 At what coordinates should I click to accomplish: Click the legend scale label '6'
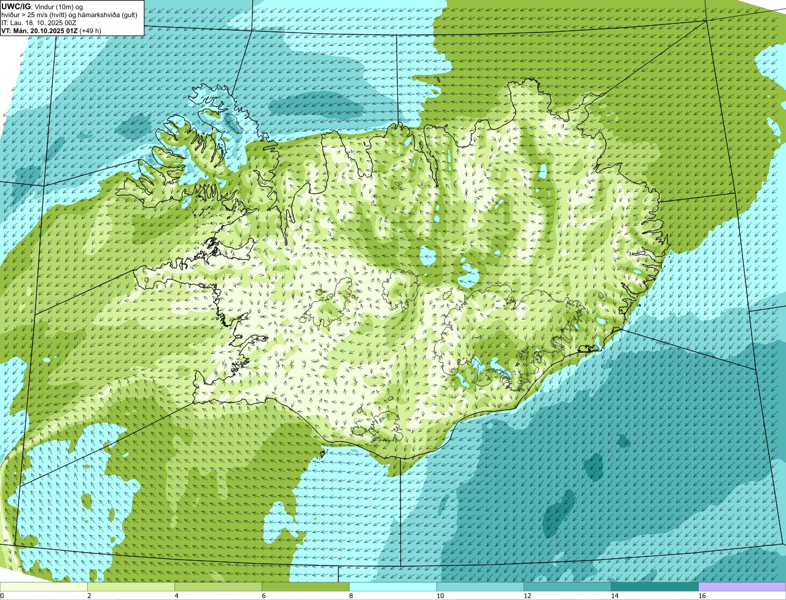point(263,596)
